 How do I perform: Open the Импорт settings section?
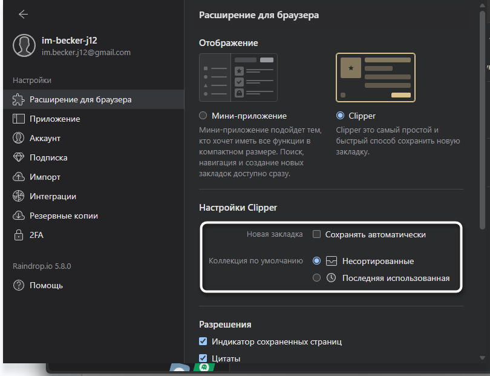pyautogui.click(x=94, y=177)
